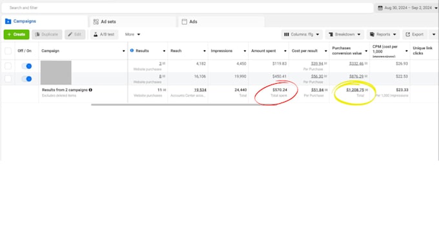Click the Results info icon in header
The image size is (439, 247).
(x=132, y=51)
